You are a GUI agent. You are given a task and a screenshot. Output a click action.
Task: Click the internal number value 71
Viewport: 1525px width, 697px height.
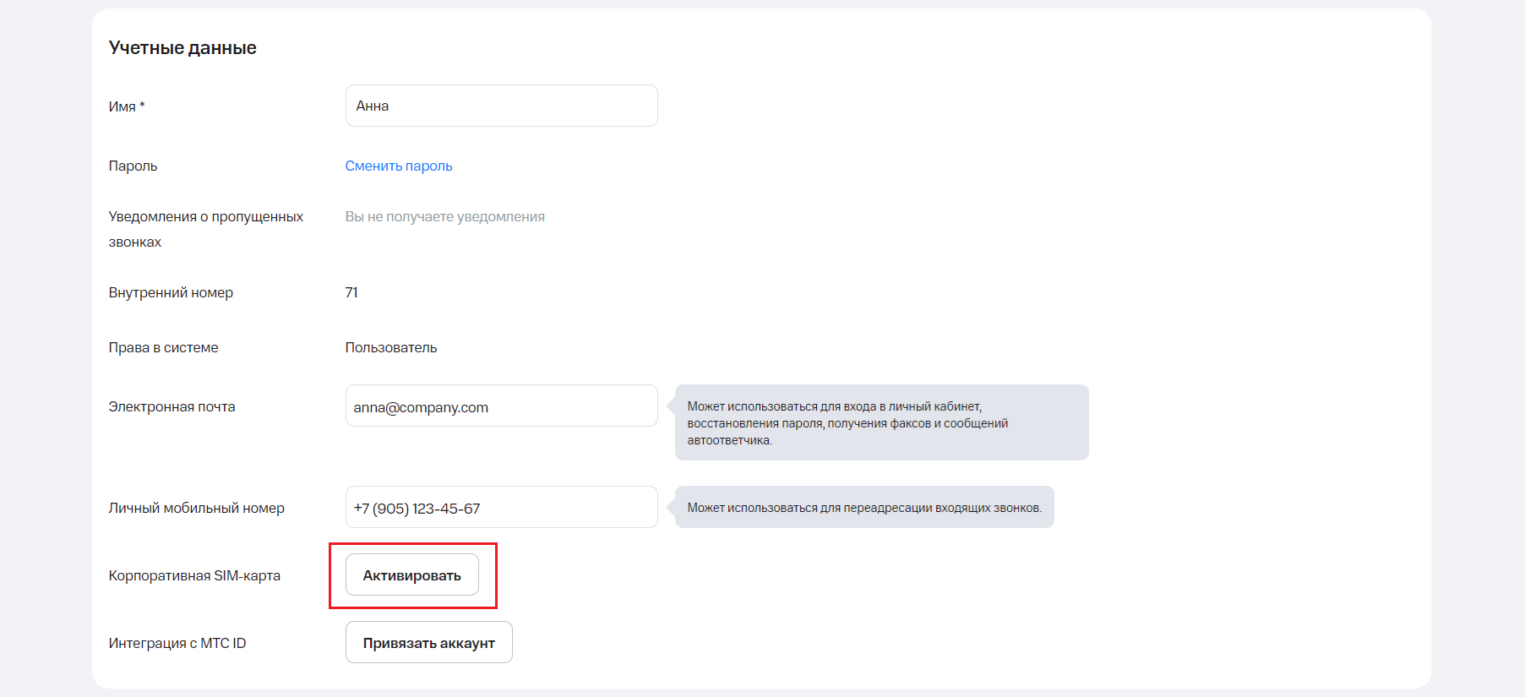[x=351, y=292]
